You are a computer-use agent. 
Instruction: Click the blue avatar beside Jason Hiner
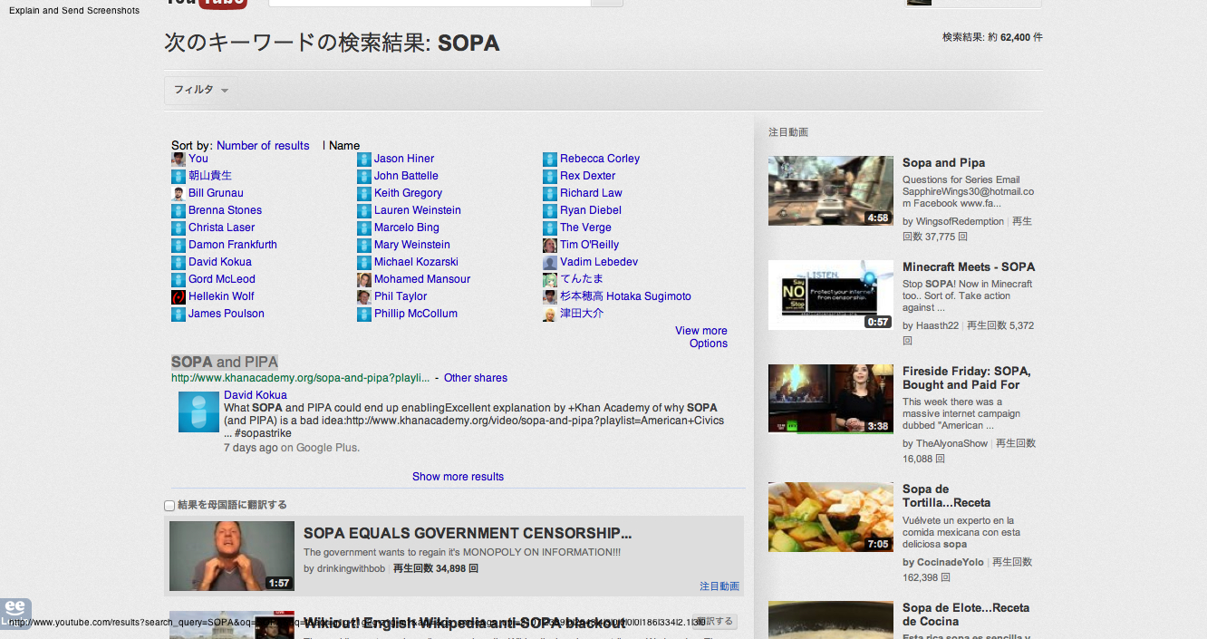(364, 159)
